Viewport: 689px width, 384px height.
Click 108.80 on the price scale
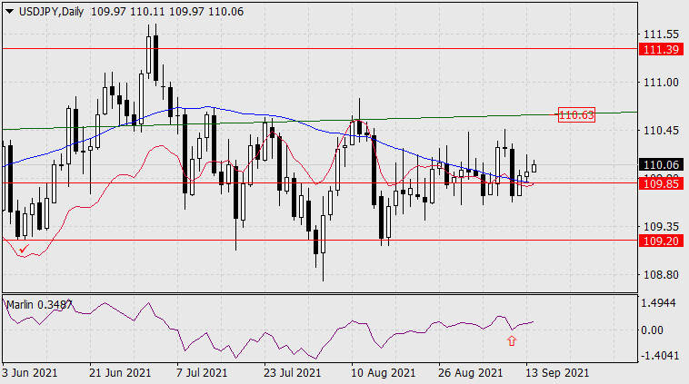[660, 274]
